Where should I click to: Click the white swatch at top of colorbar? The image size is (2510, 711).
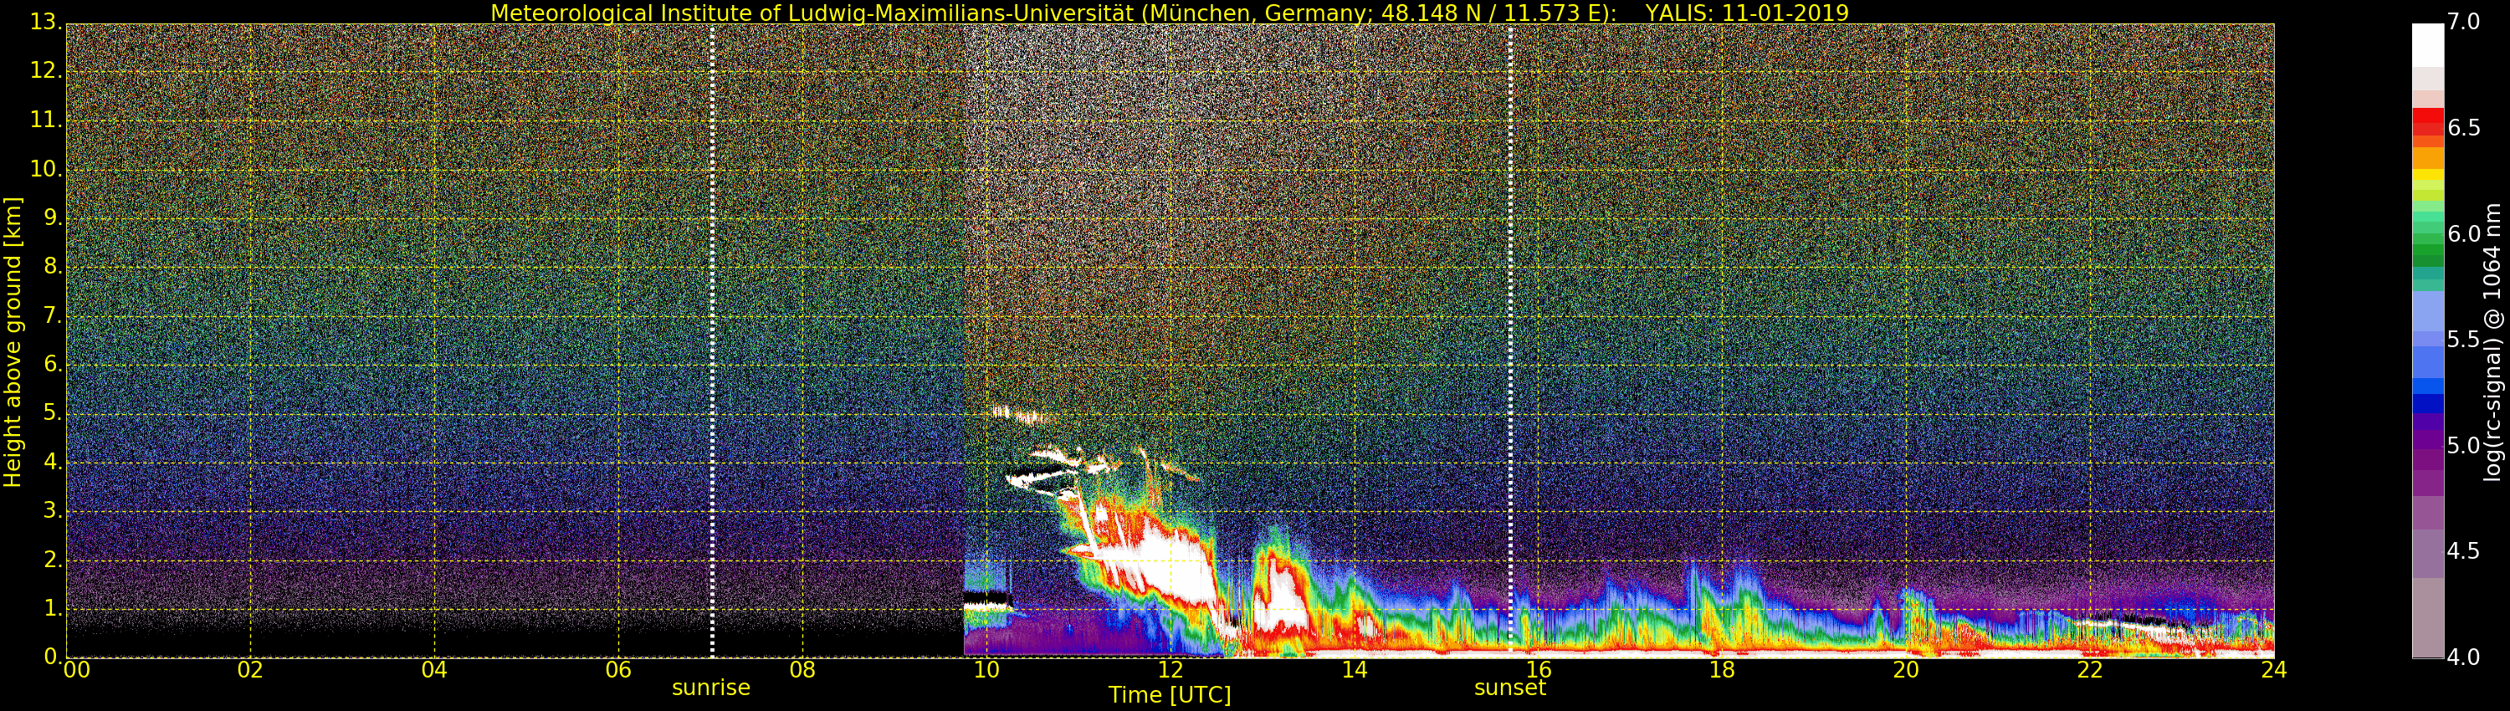coord(2427,45)
